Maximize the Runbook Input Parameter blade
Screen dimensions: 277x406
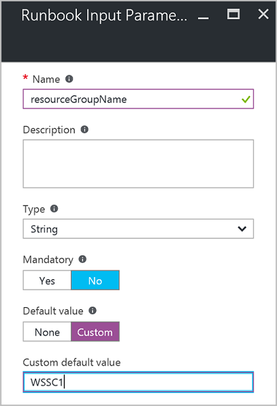[x=233, y=14]
